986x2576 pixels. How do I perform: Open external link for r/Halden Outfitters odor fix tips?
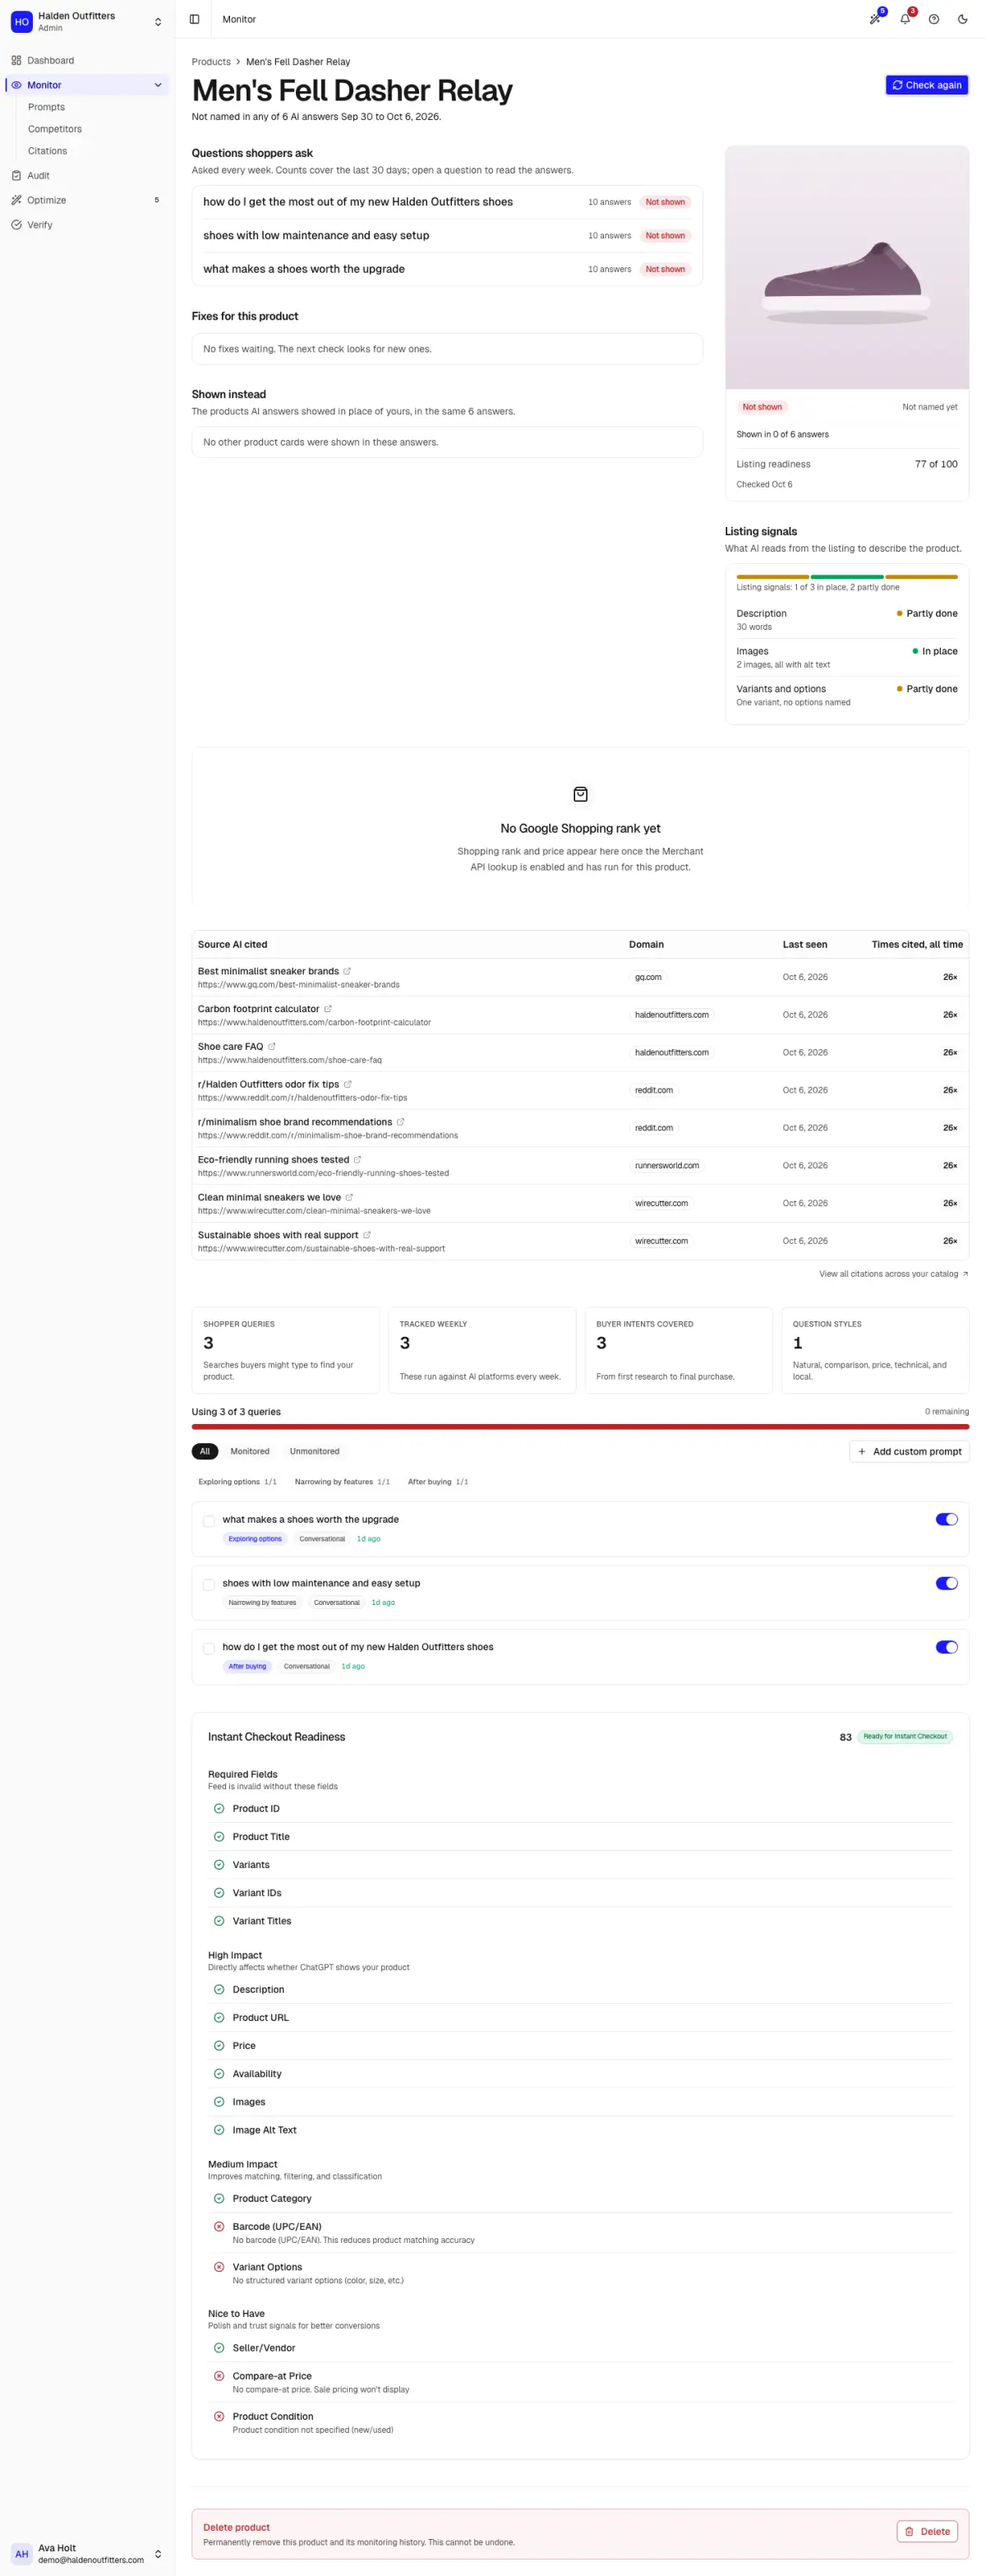tap(348, 1084)
